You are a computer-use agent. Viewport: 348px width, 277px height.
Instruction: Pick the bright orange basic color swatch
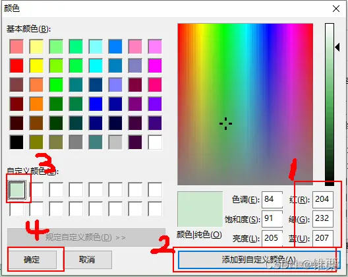[x=36, y=104]
